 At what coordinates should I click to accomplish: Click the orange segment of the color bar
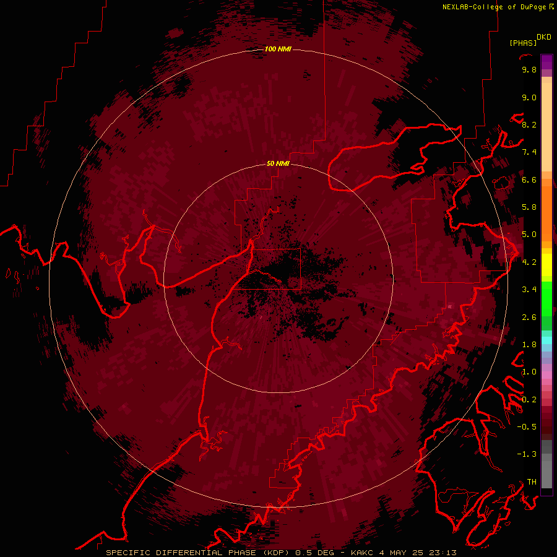(546, 214)
